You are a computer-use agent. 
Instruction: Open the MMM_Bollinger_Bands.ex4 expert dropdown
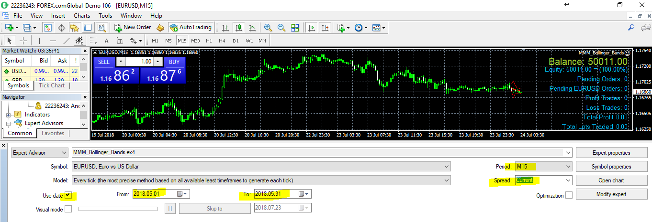coord(322,153)
